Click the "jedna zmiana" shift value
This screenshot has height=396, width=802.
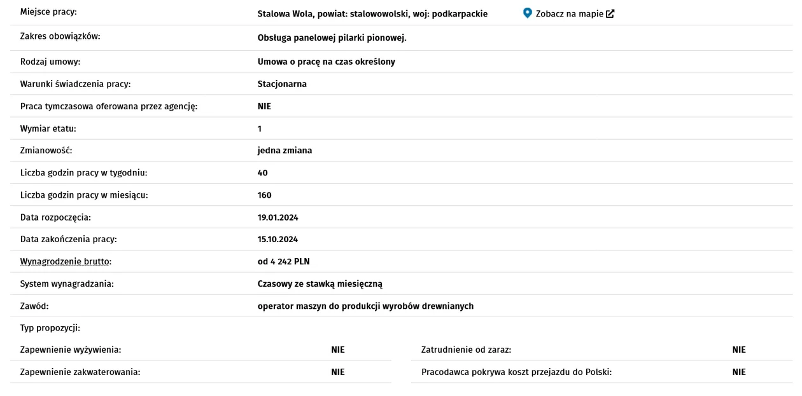click(x=285, y=151)
